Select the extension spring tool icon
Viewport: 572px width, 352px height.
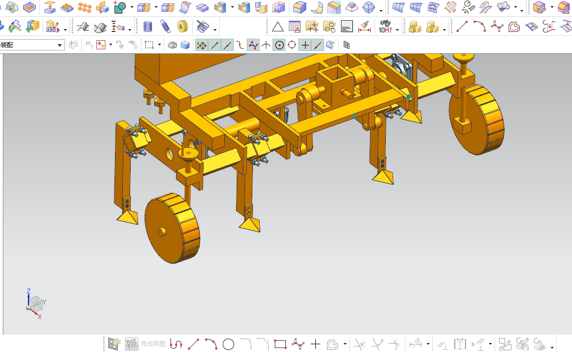(x=165, y=26)
